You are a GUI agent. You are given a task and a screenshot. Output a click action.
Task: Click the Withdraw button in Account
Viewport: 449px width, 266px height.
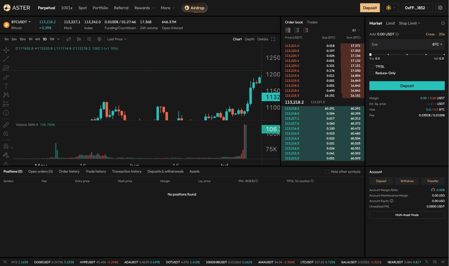pos(407,181)
